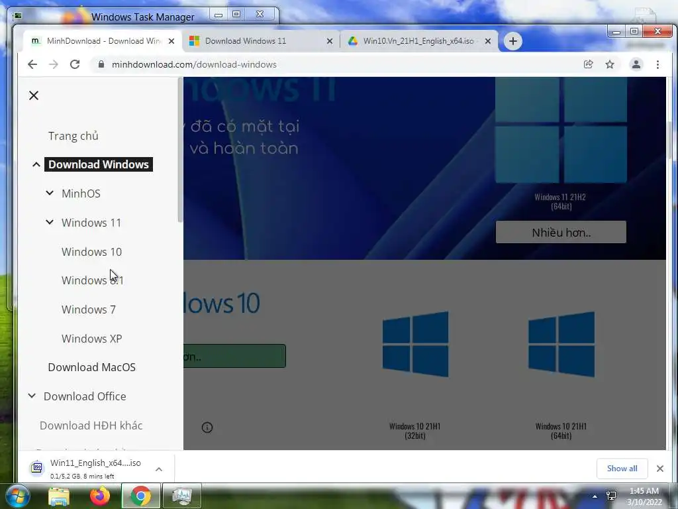
Task: Open MinhOS menu entry
Action: coord(81,194)
